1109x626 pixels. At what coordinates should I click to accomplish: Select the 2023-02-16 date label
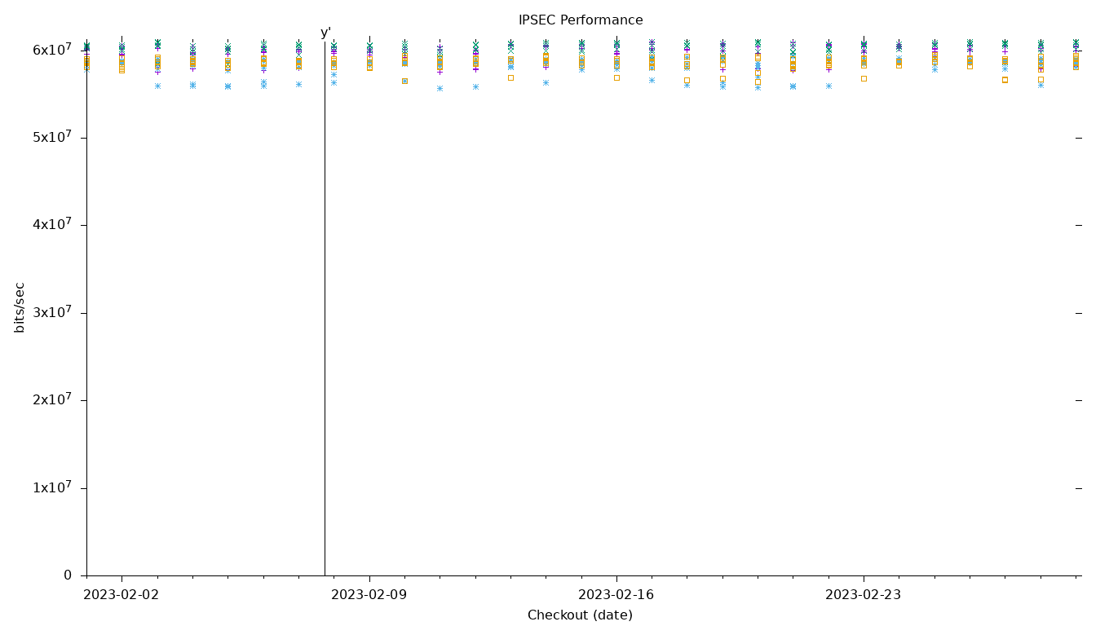pos(616,595)
